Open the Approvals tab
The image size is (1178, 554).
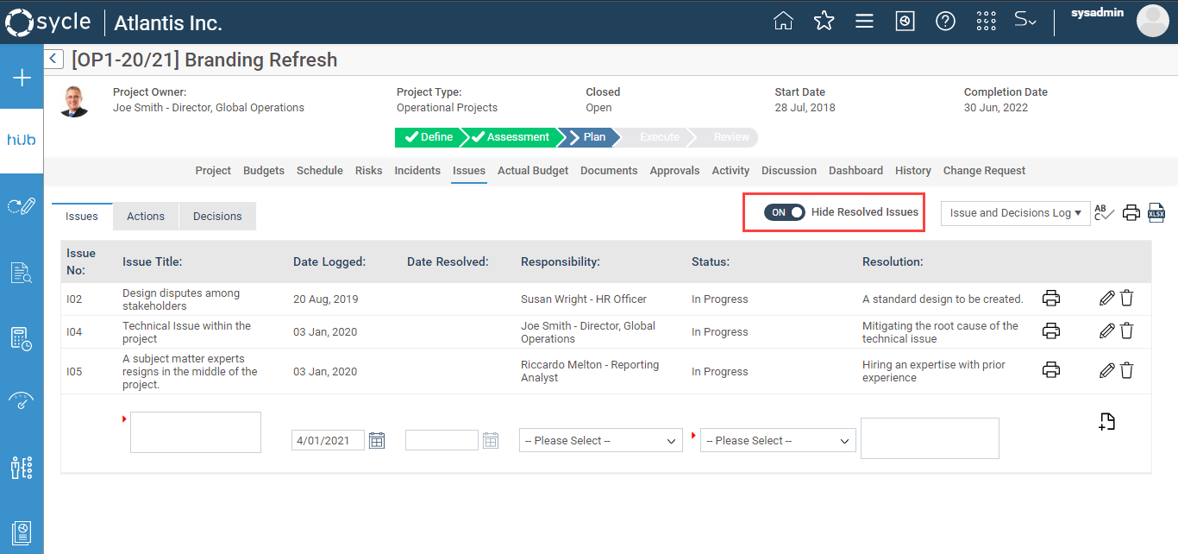click(x=674, y=171)
